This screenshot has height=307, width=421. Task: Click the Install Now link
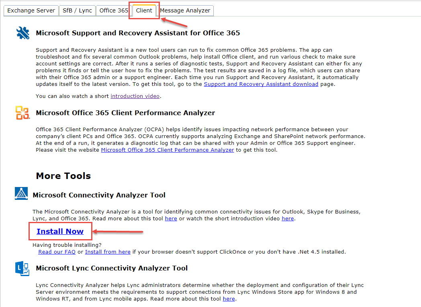[60, 232]
